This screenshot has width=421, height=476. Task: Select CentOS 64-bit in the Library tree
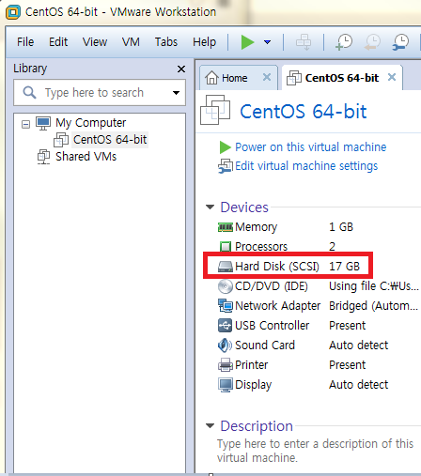click(110, 140)
